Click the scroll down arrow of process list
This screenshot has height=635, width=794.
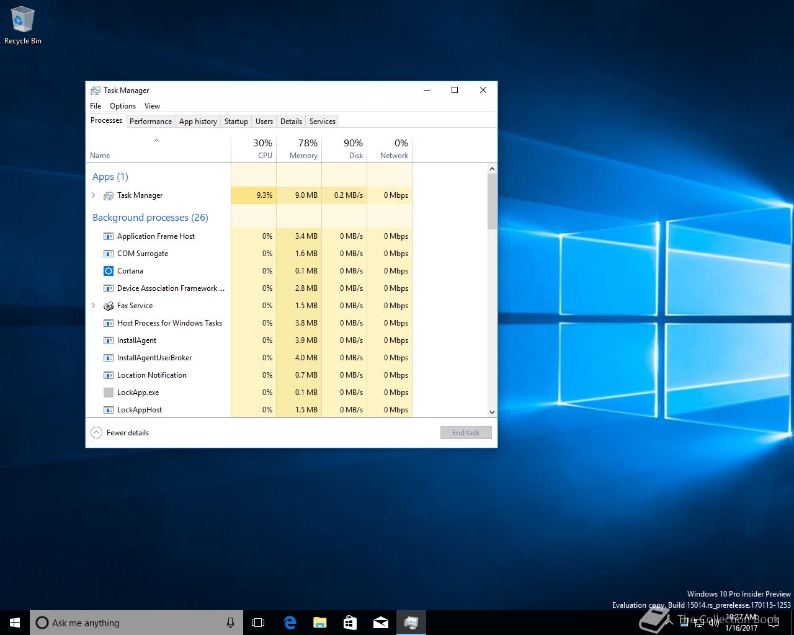[x=492, y=412]
